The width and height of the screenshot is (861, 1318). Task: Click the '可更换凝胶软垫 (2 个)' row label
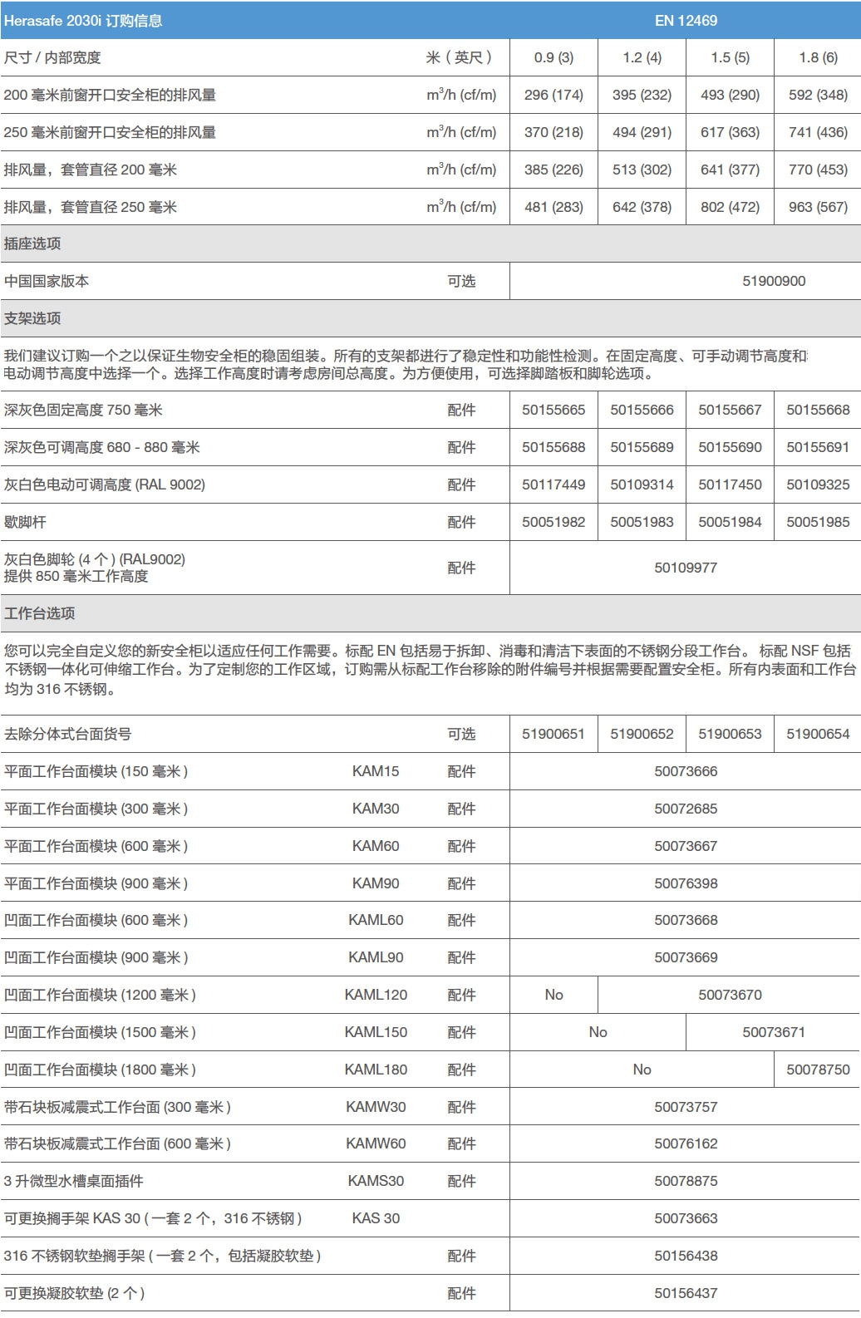[75, 1293]
